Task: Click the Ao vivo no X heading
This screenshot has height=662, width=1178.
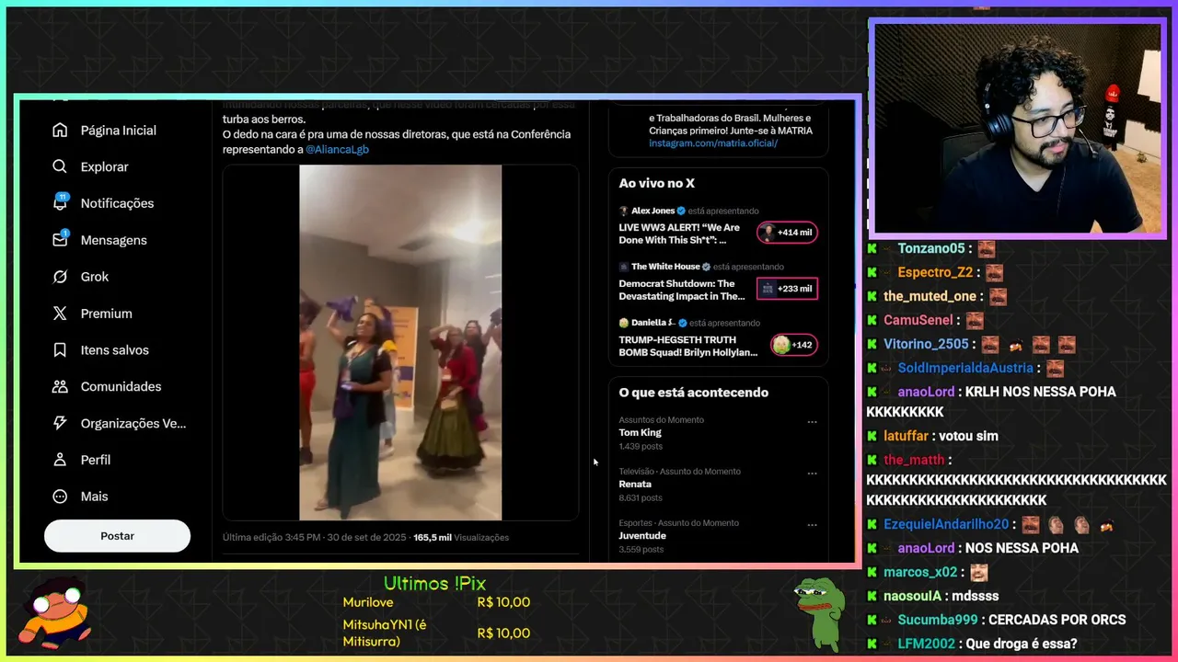Action: [x=657, y=184]
